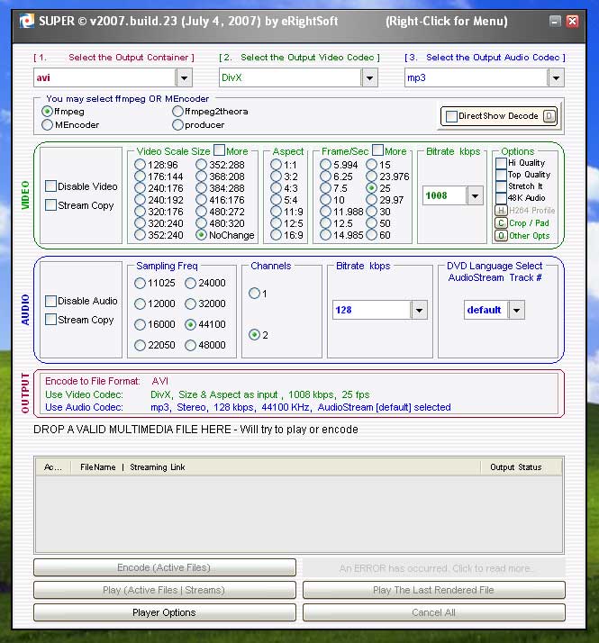Expand the video Bitrate kbps dropdown
Screen dimensions: 599x643
tap(475, 195)
